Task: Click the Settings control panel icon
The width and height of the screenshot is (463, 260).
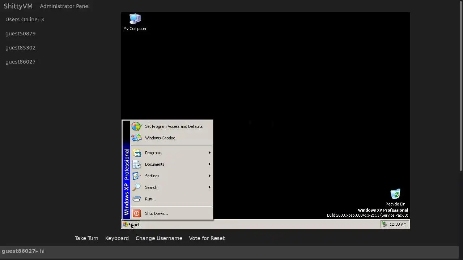Action: point(136,176)
